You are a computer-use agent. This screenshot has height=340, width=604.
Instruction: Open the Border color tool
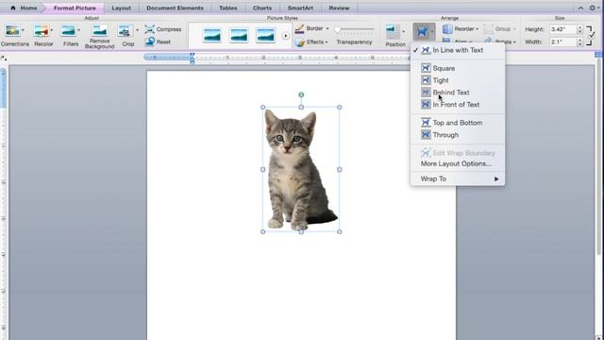[300, 29]
